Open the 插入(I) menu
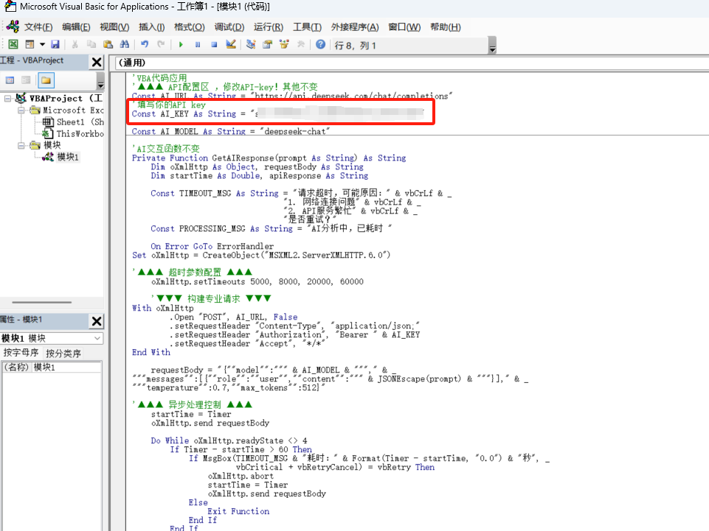The height and width of the screenshot is (531, 709). click(151, 27)
